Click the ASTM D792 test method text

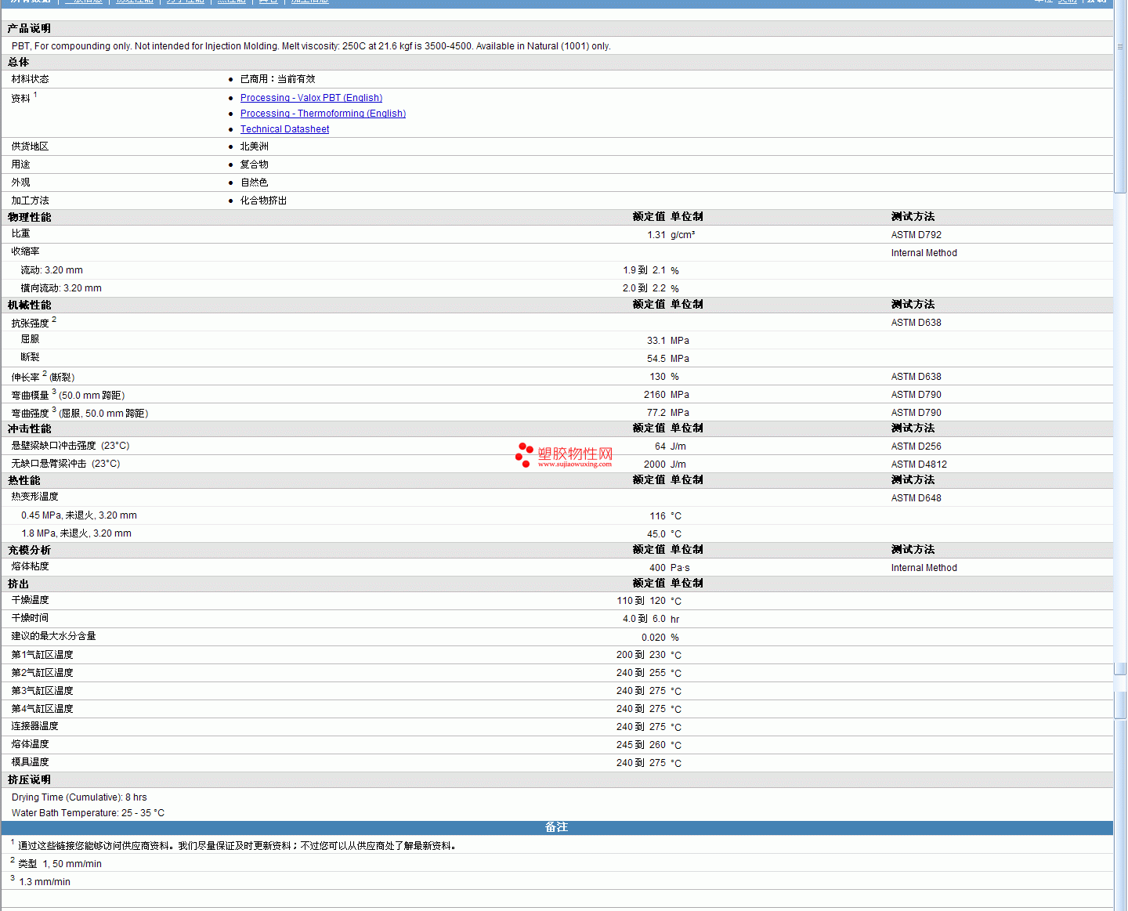[916, 235]
